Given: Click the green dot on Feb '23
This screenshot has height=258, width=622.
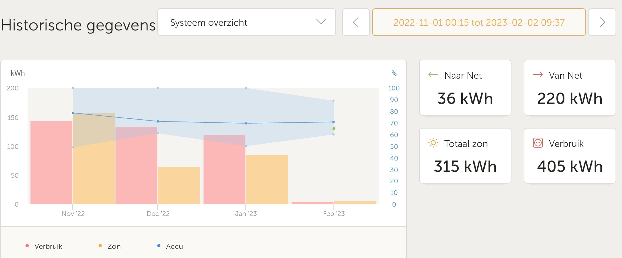Looking at the screenshot, I should tap(334, 129).
